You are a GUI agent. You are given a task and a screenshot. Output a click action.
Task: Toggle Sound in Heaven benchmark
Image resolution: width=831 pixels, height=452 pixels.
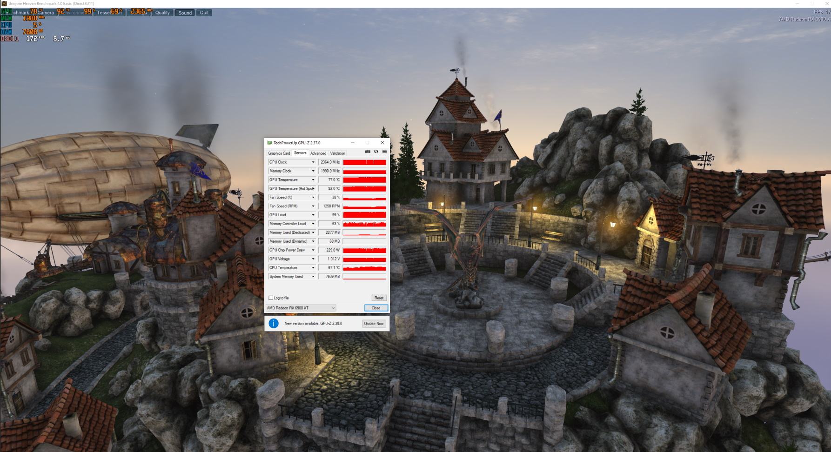185,13
